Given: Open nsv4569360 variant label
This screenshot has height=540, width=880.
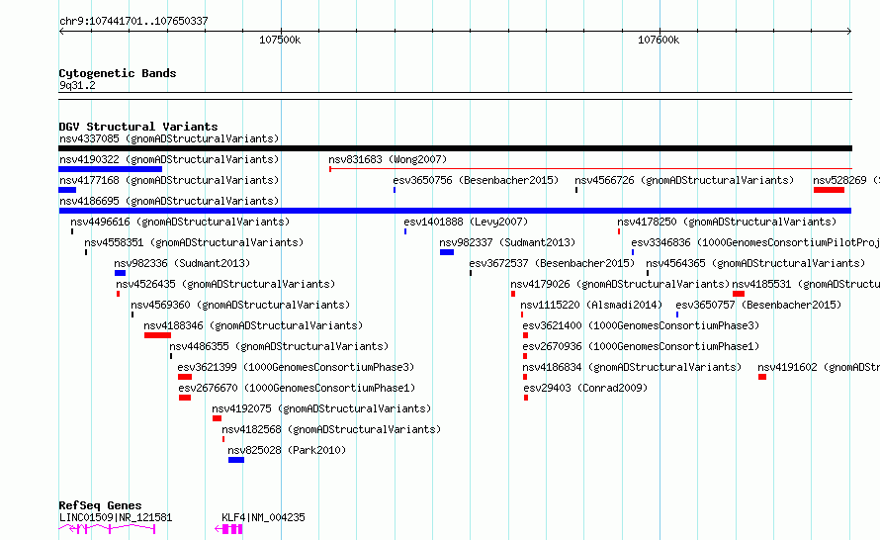Looking at the screenshot, I should 240,305.
